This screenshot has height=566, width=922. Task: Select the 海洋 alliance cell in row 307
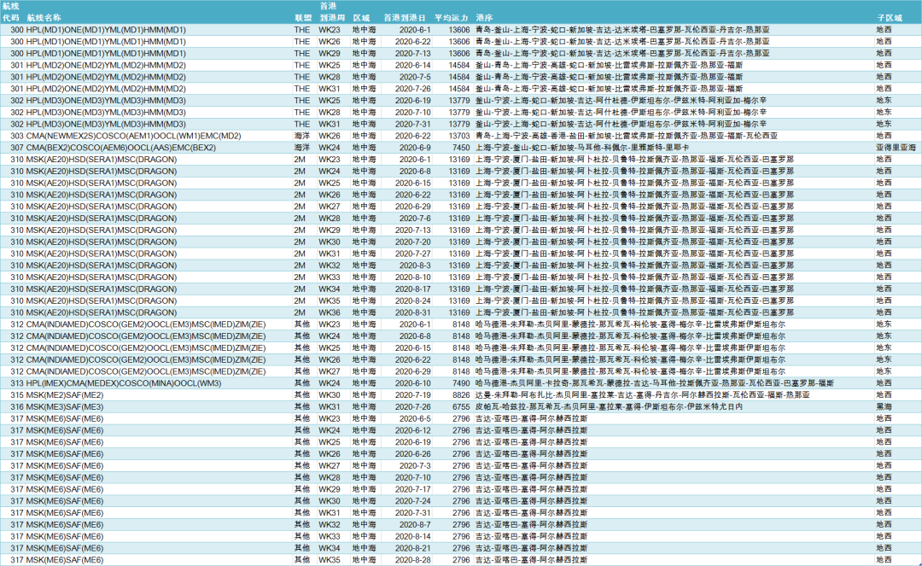point(302,148)
